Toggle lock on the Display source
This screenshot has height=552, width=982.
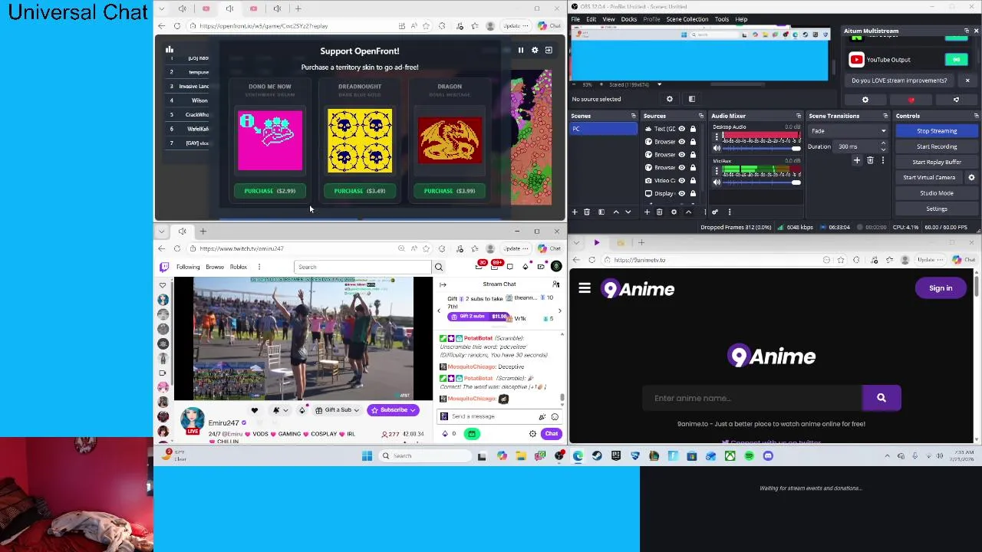coord(693,193)
